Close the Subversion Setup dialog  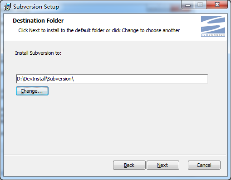[217, 5]
